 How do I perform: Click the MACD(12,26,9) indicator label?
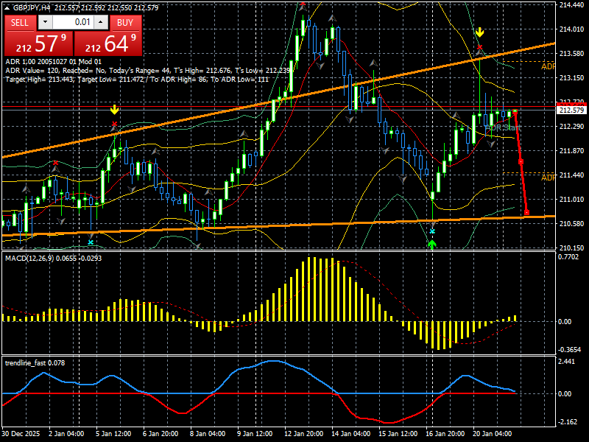click(53, 259)
